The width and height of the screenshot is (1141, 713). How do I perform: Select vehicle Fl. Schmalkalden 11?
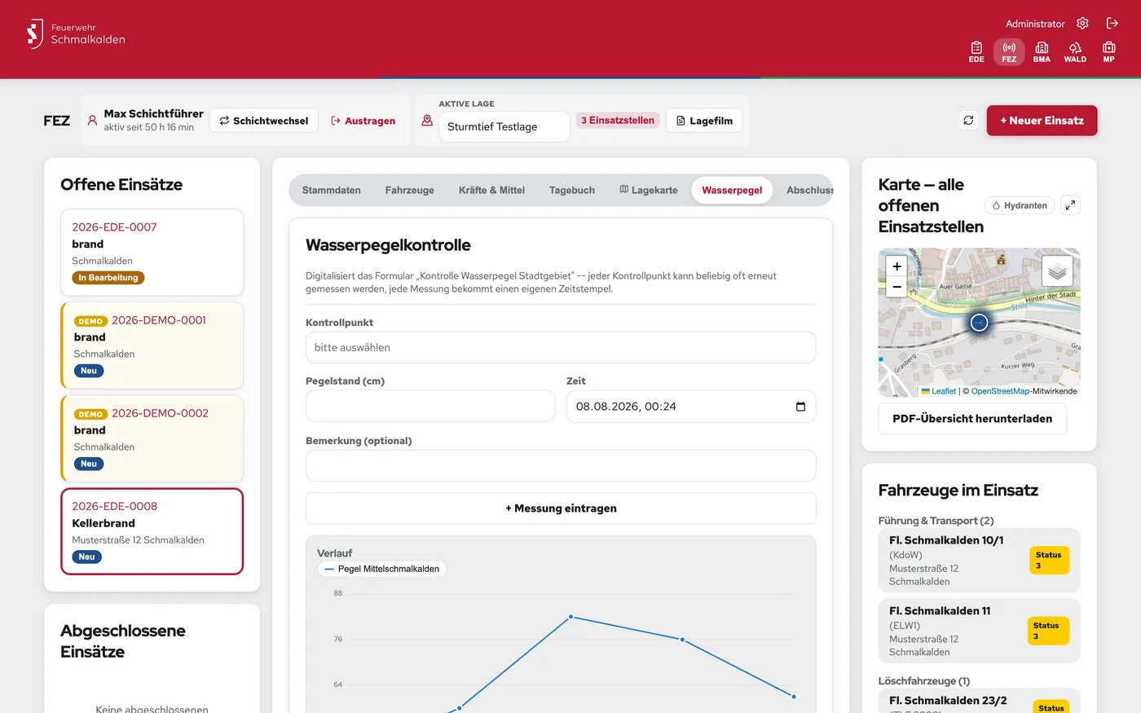click(979, 632)
